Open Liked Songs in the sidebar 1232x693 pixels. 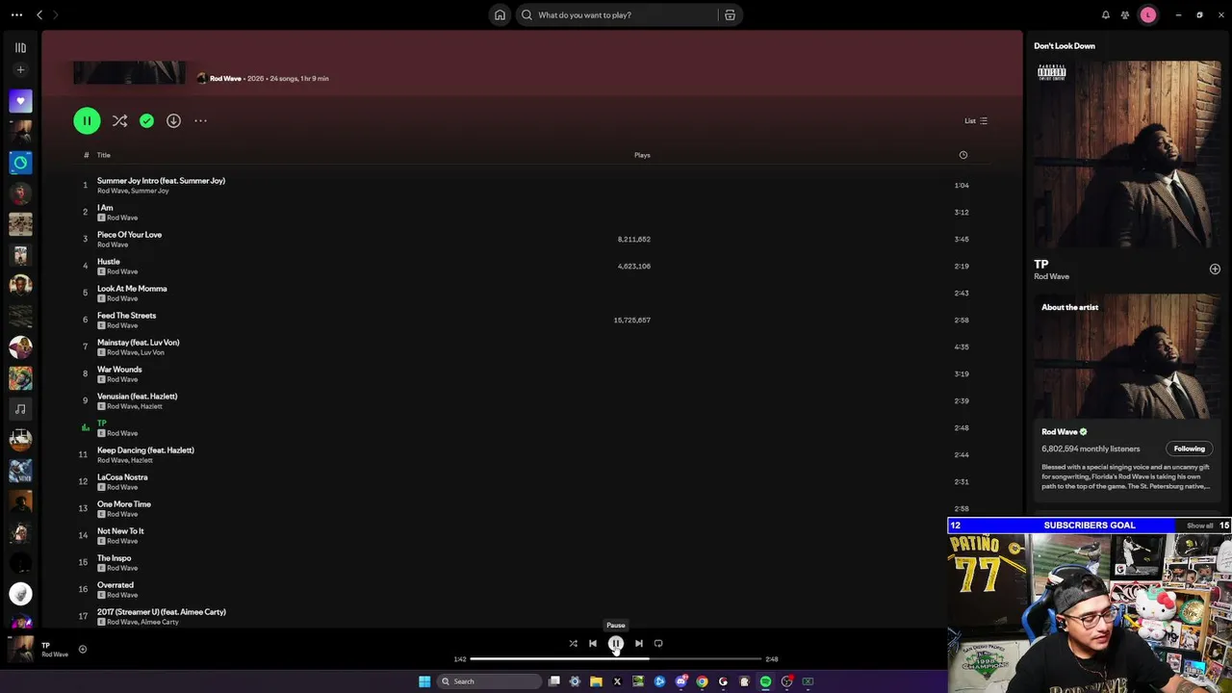[20, 101]
